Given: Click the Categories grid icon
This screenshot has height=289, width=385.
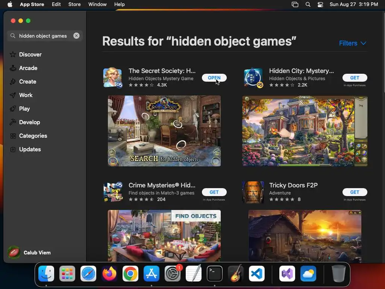Looking at the screenshot, I should click(x=13, y=135).
